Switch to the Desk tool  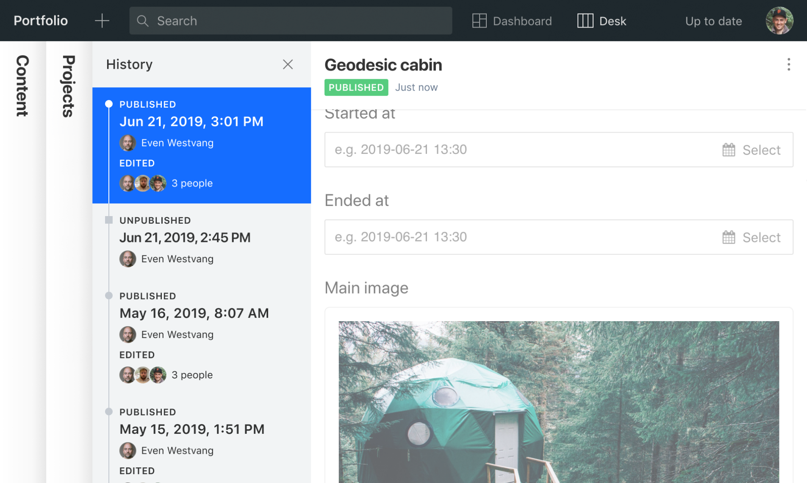pyautogui.click(x=602, y=21)
